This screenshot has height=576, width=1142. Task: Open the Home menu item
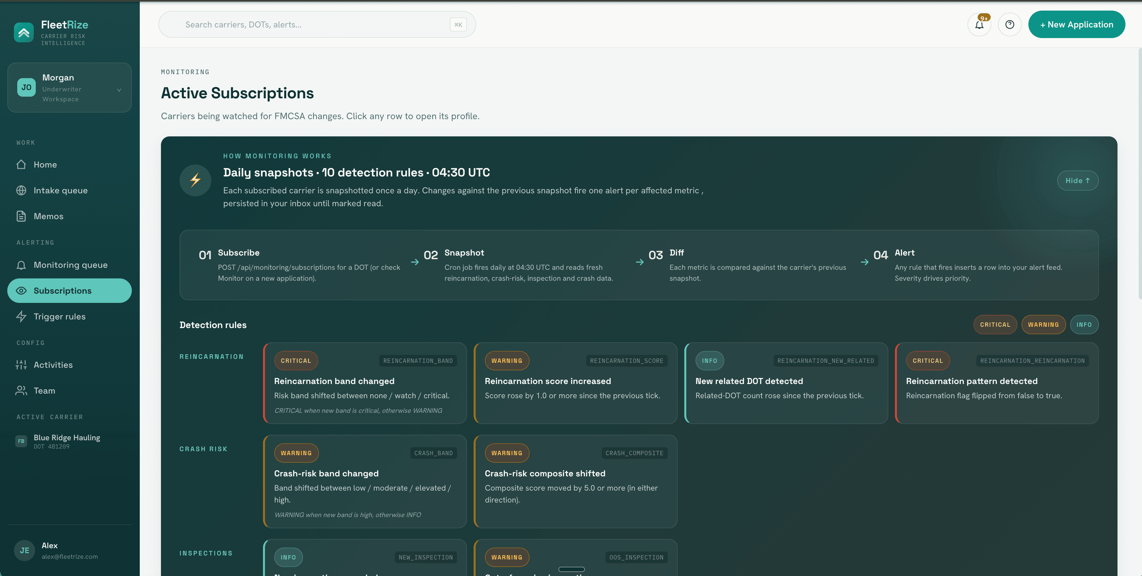[70, 165]
